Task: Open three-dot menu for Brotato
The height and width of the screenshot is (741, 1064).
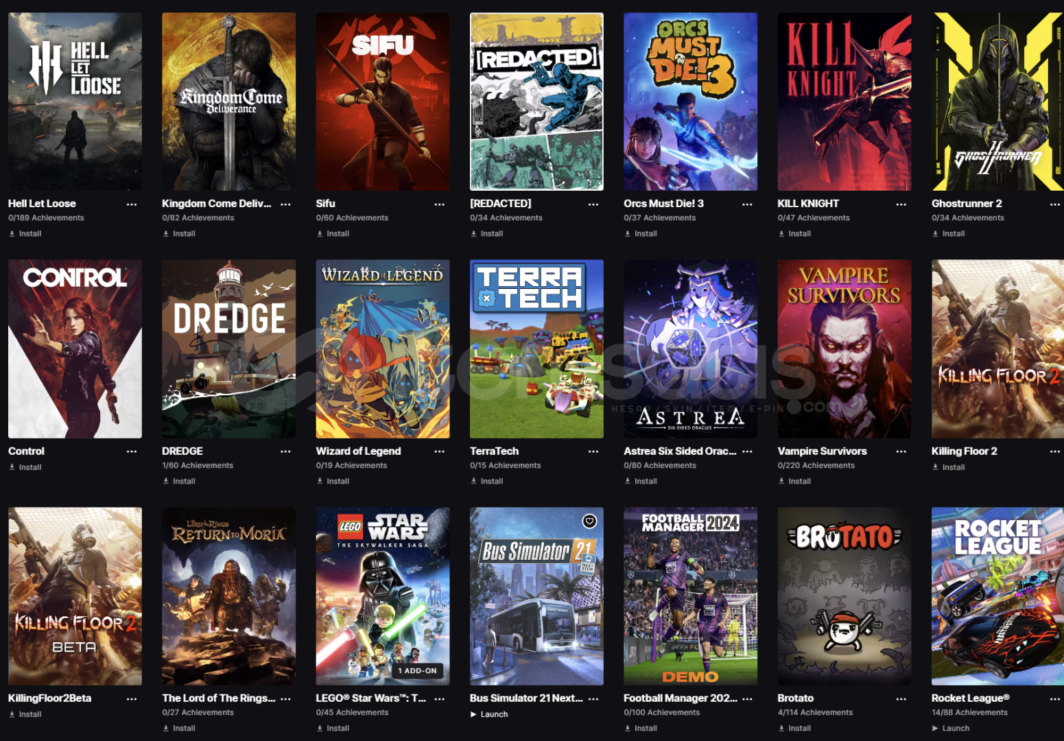Action: coord(901,698)
